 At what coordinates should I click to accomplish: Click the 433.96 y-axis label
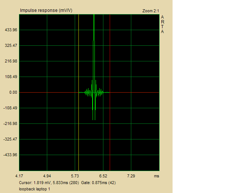click(x=11, y=30)
